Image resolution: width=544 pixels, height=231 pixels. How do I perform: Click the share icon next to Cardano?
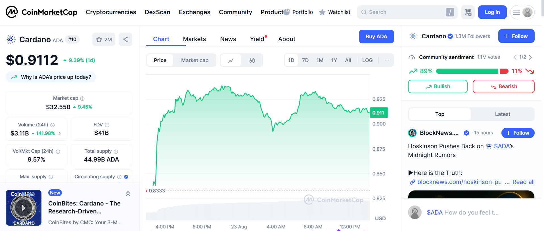(x=125, y=39)
